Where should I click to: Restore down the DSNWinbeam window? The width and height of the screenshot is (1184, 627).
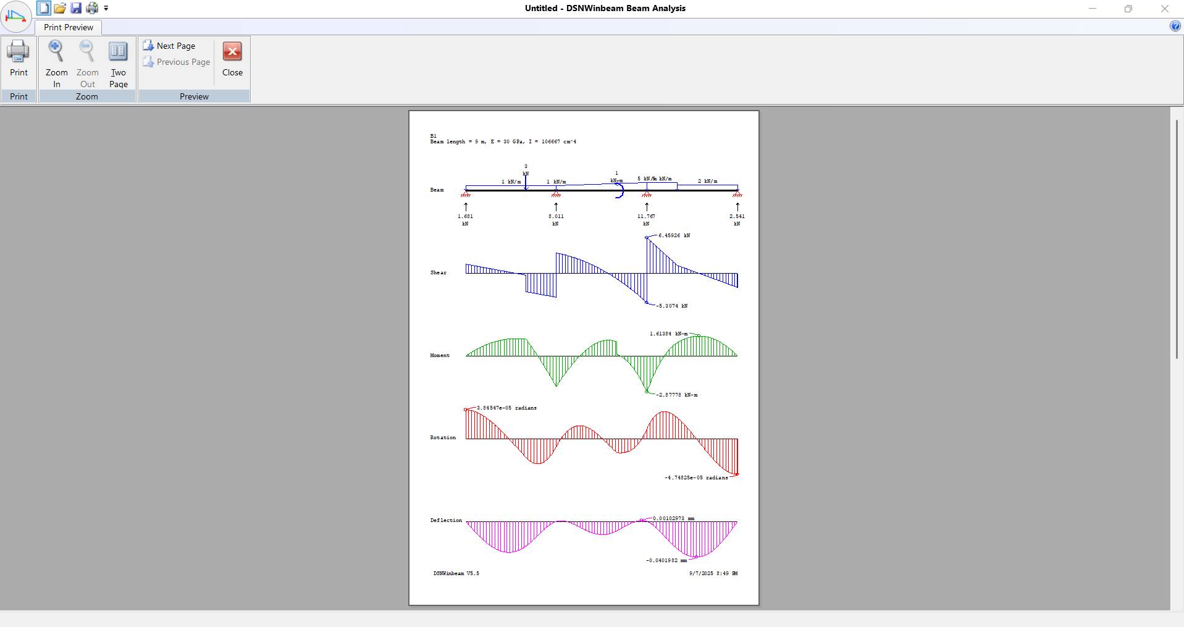click(x=1128, y=9)
